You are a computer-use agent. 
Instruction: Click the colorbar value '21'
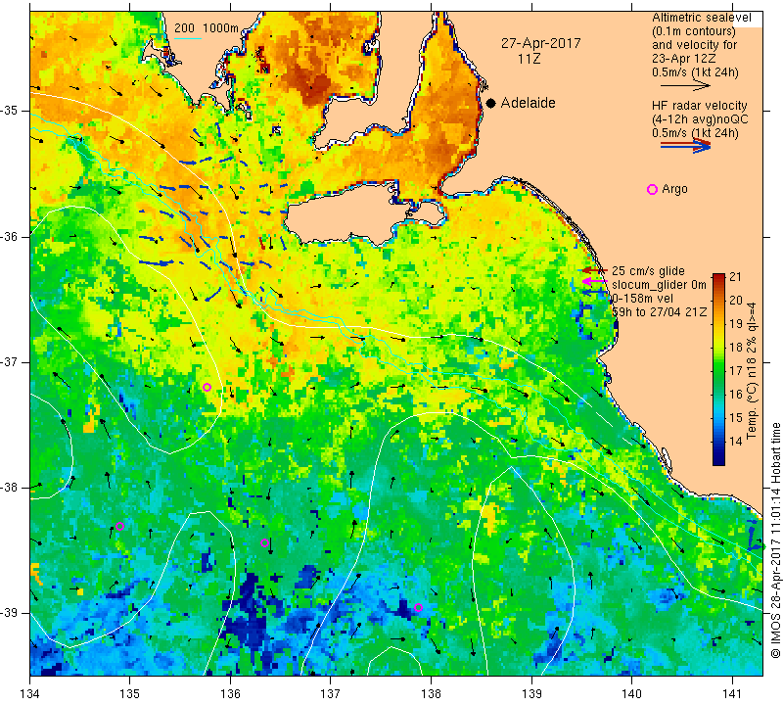coord(736,277)
